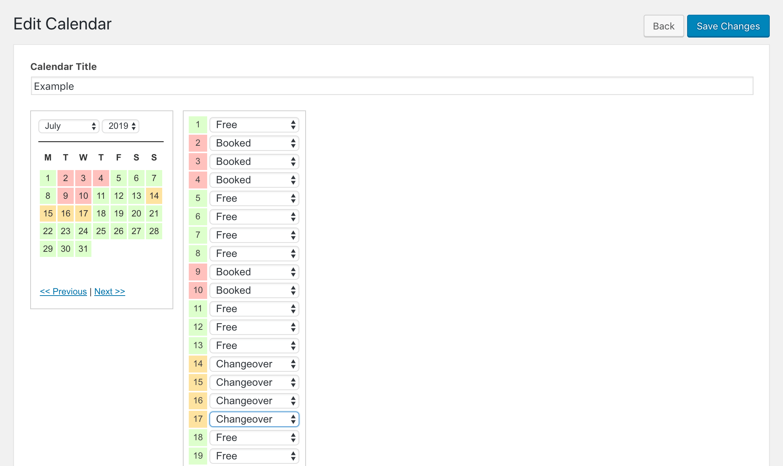Open the status dropdown for day 1

tap(254, 124)
